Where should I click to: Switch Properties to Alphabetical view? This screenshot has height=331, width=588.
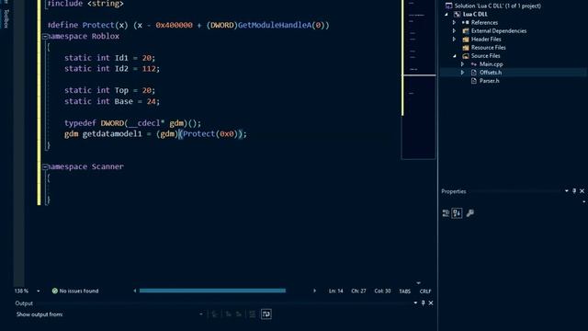[x=457, y=213]
